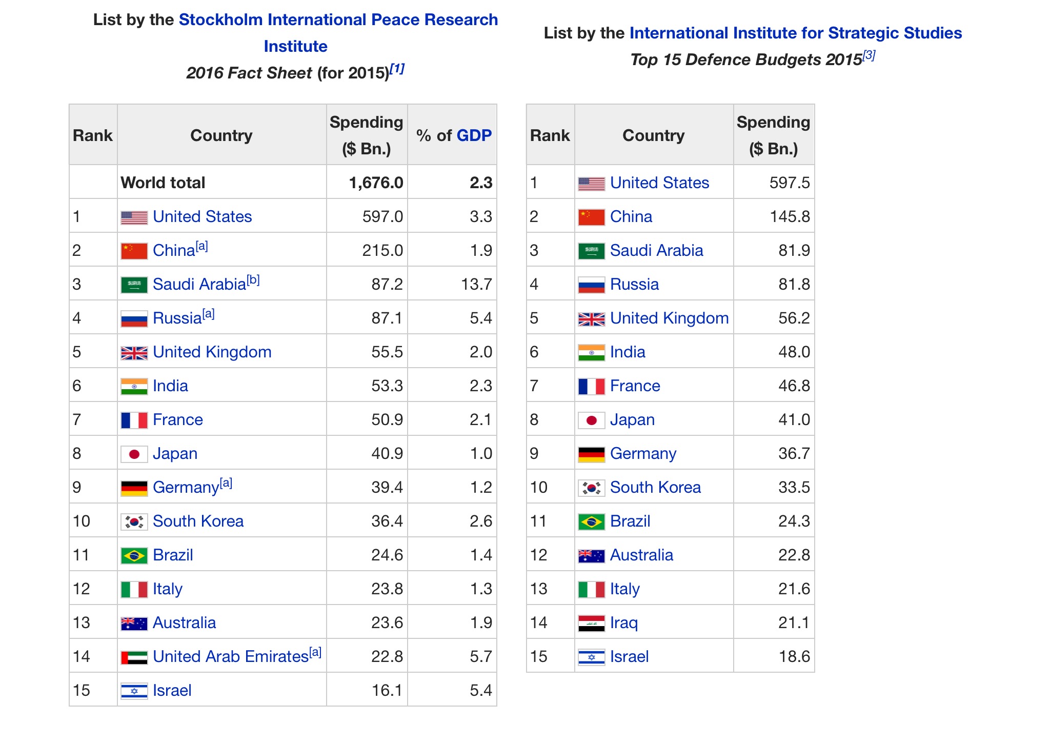This screenshot has width=1050, height=744.
Task: Click the 'World total' row label
Action: pos(163,183)
